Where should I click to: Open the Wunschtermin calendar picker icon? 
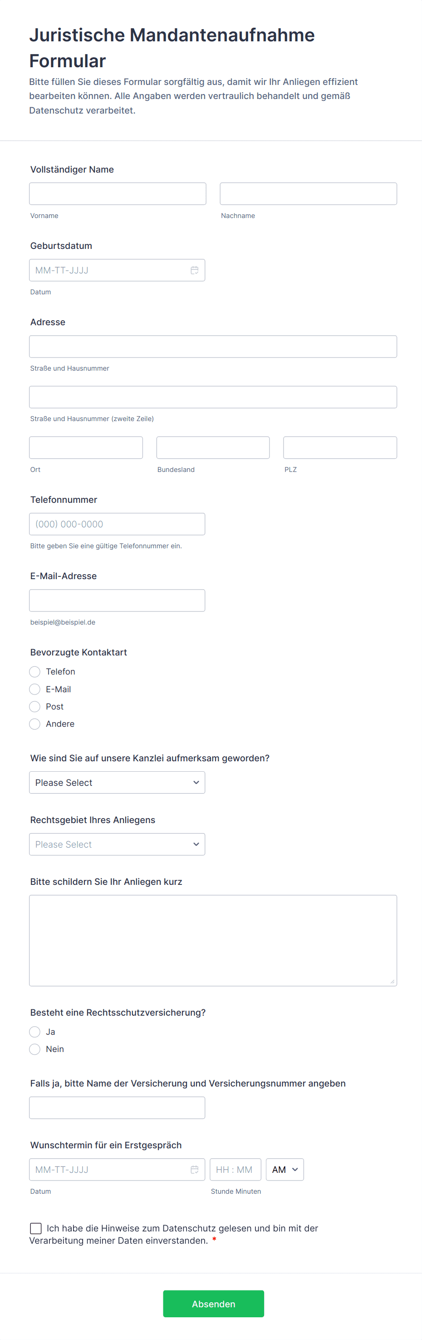(x=194, y=1169)
